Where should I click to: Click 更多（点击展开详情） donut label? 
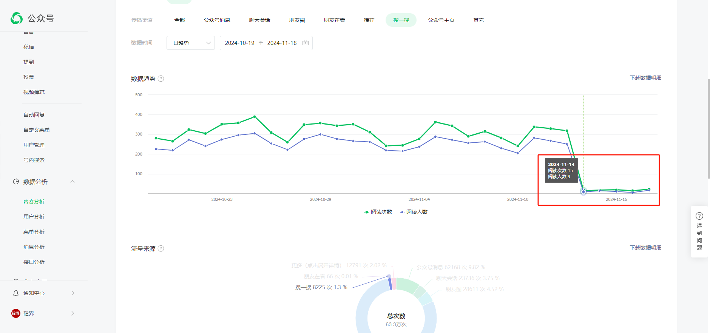coord(339,265)
